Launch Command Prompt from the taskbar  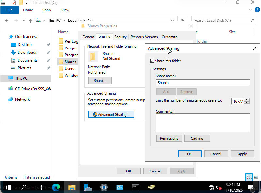pyautogui.click(x=136, y=187)
